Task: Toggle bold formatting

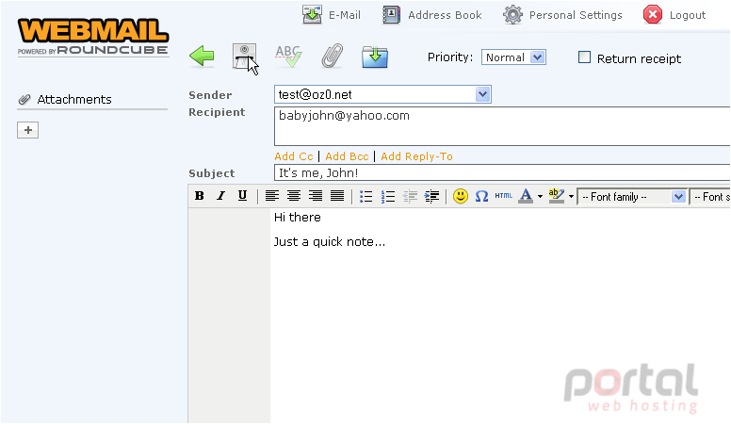Action: [200, 196]
